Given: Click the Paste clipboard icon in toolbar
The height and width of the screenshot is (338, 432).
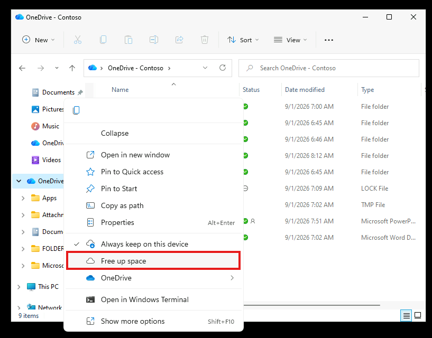Looking at the screenshot, I should click(x=128, y=40).
